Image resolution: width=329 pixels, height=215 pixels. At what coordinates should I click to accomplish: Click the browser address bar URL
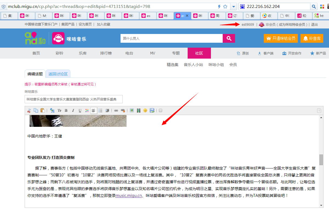click(x=79, y=7)
